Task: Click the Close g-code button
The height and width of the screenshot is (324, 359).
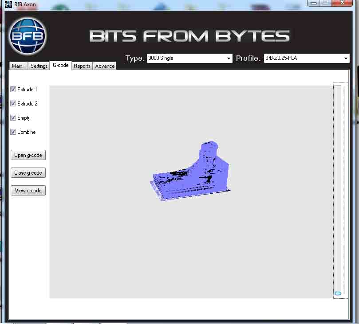Action: (28, 172)
